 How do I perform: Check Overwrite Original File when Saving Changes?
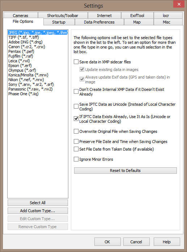[x=76, y=131]
